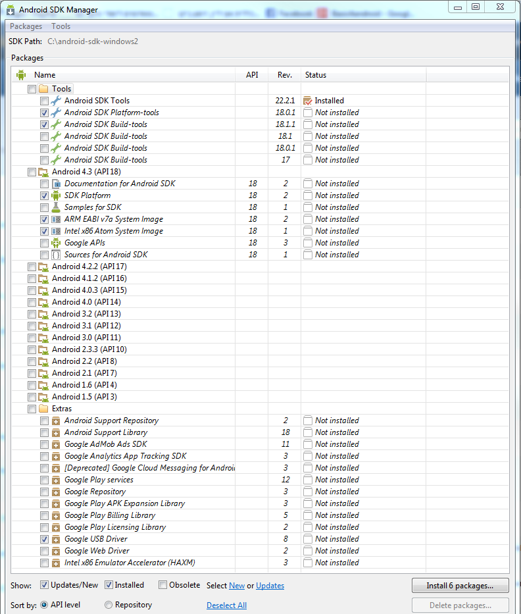The image size is (521, 614).
Task: Click the Updates selection link
Action: (x=270, y=586)
